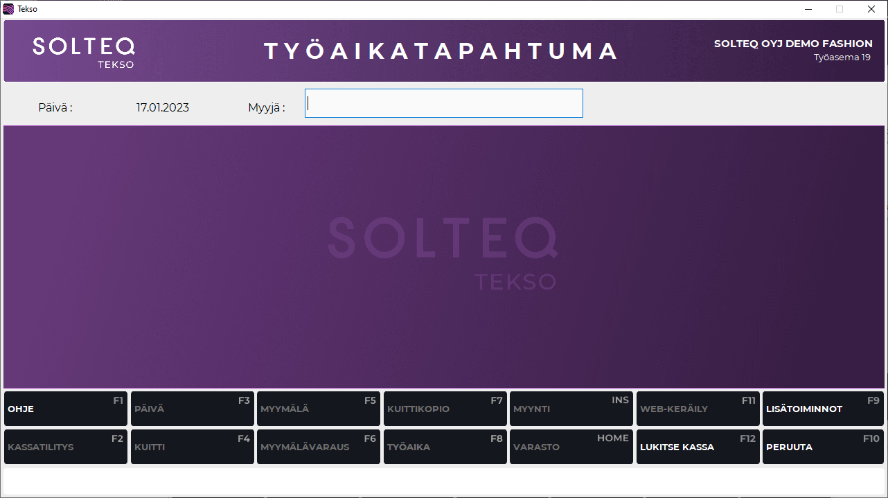The image size is (888, 498).
Task: Open WEB-KERÄILY web picking
Action: pos(698,409)
